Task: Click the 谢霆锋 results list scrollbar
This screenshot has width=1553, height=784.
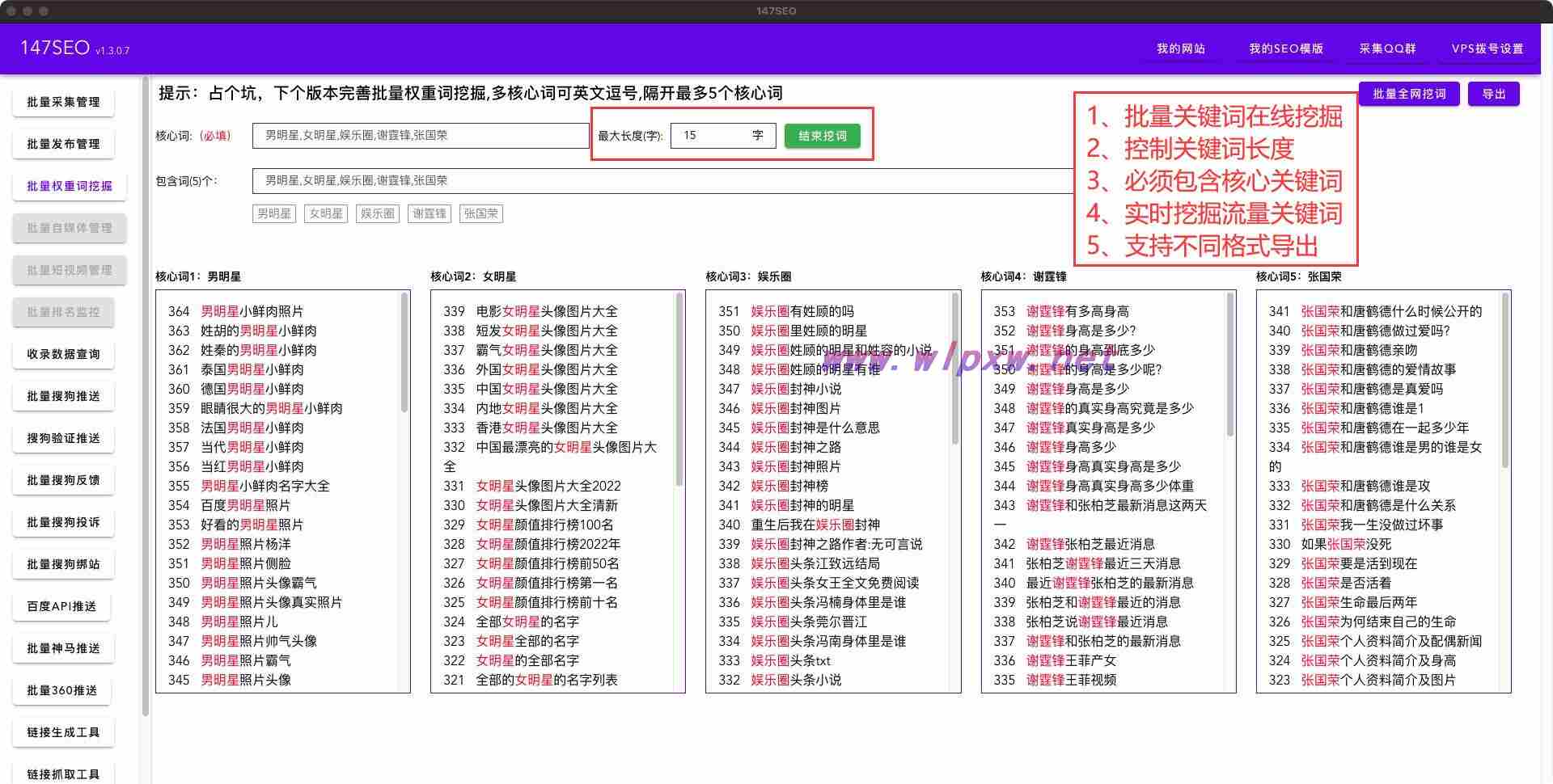Action: (1229, 364)
